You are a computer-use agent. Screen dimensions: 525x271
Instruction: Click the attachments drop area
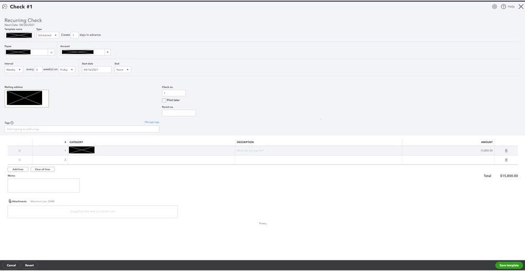pos(92,212)
